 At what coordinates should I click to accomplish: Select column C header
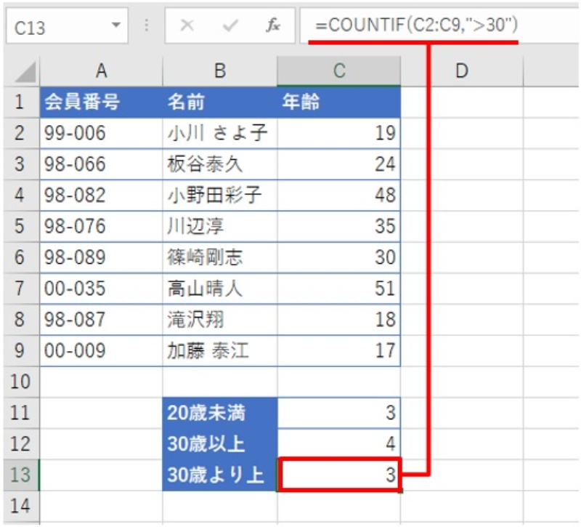[x=338, y=71]
